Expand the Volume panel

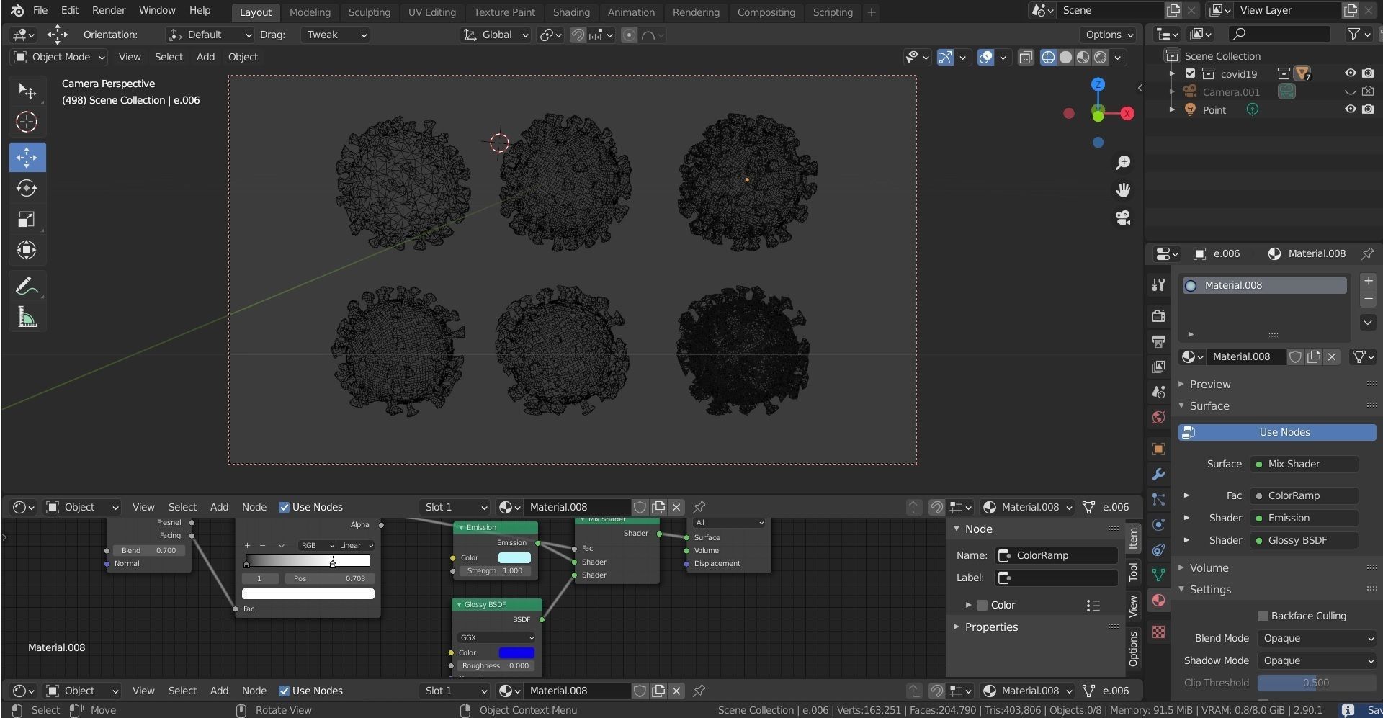pyautogui.click(x=1209, y=567)
